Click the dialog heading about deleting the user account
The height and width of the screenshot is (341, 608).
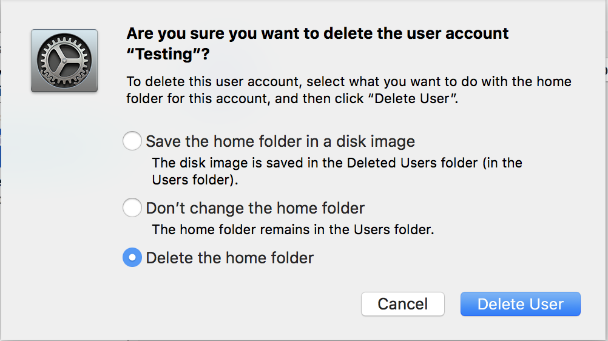pos(317,33)
